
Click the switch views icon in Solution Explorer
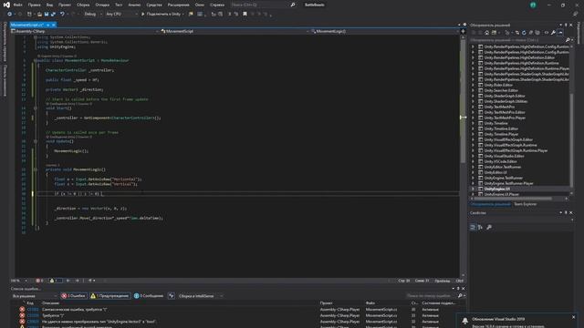click(x=494, y=33)
